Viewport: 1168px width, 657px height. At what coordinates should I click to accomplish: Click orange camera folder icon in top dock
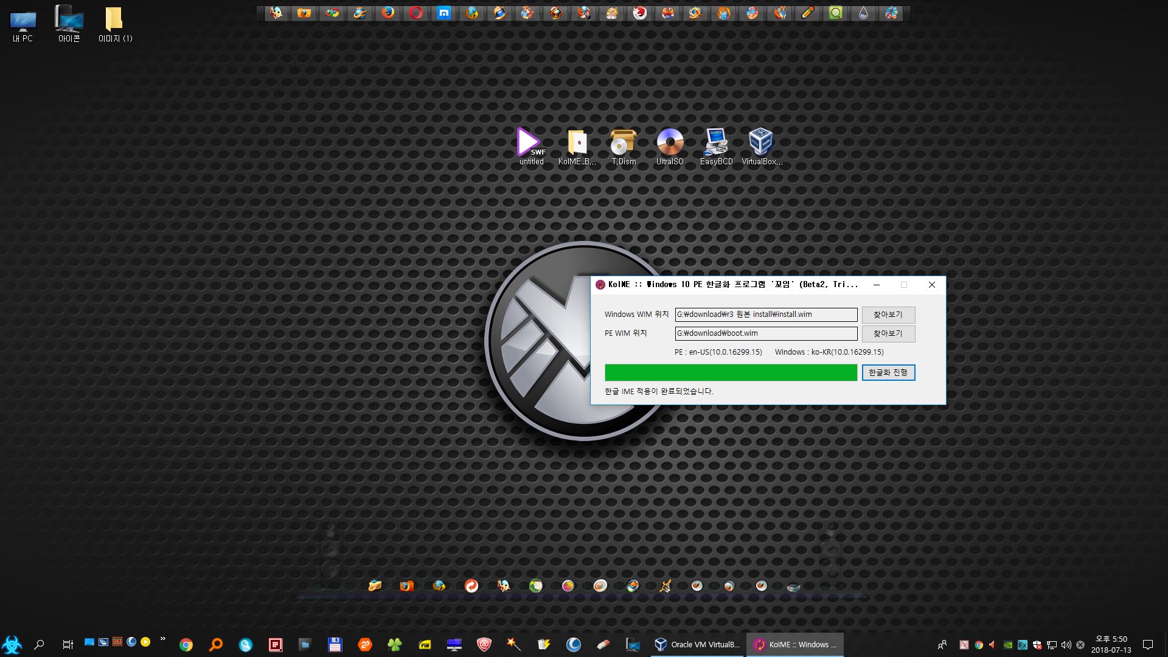(x=304, y=13)
